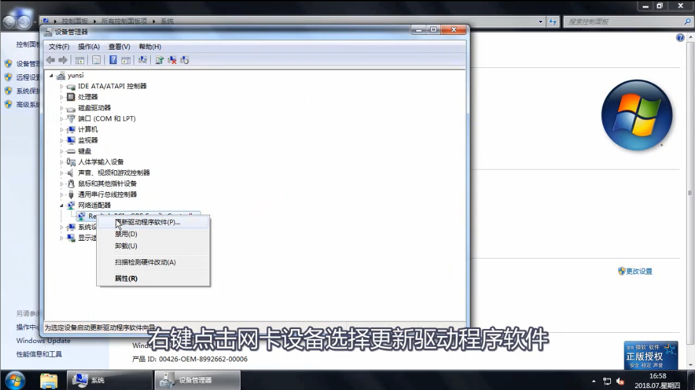Screen dimensions: 695x390
Task: Click the blue Help question mark icon
Action: [113, 60]
